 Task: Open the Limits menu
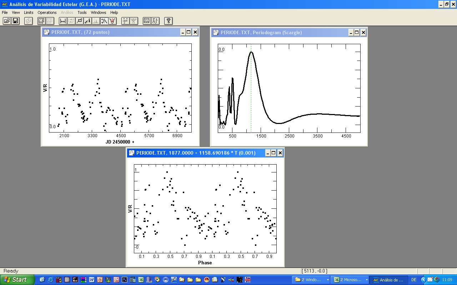point(29,12)
